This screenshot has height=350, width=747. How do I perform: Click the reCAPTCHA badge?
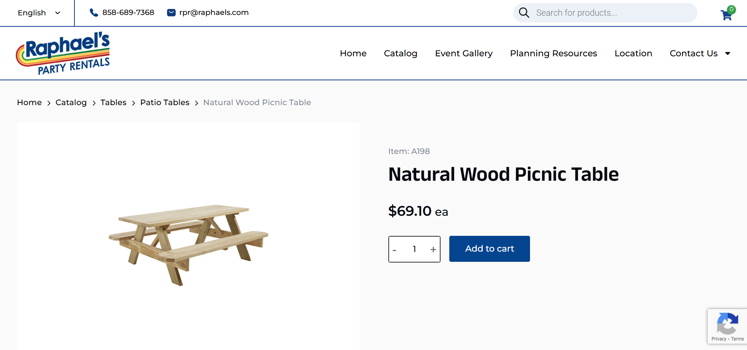[x=727, y=326]
